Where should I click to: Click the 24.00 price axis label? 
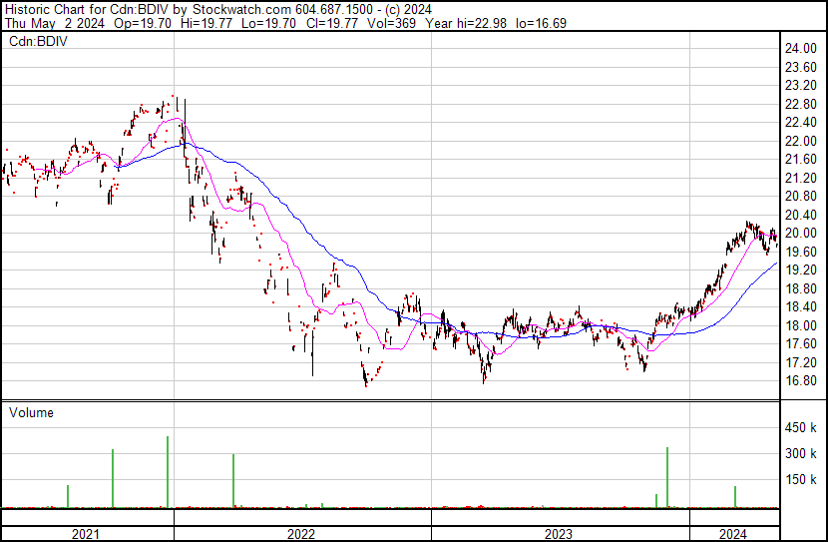801,48
